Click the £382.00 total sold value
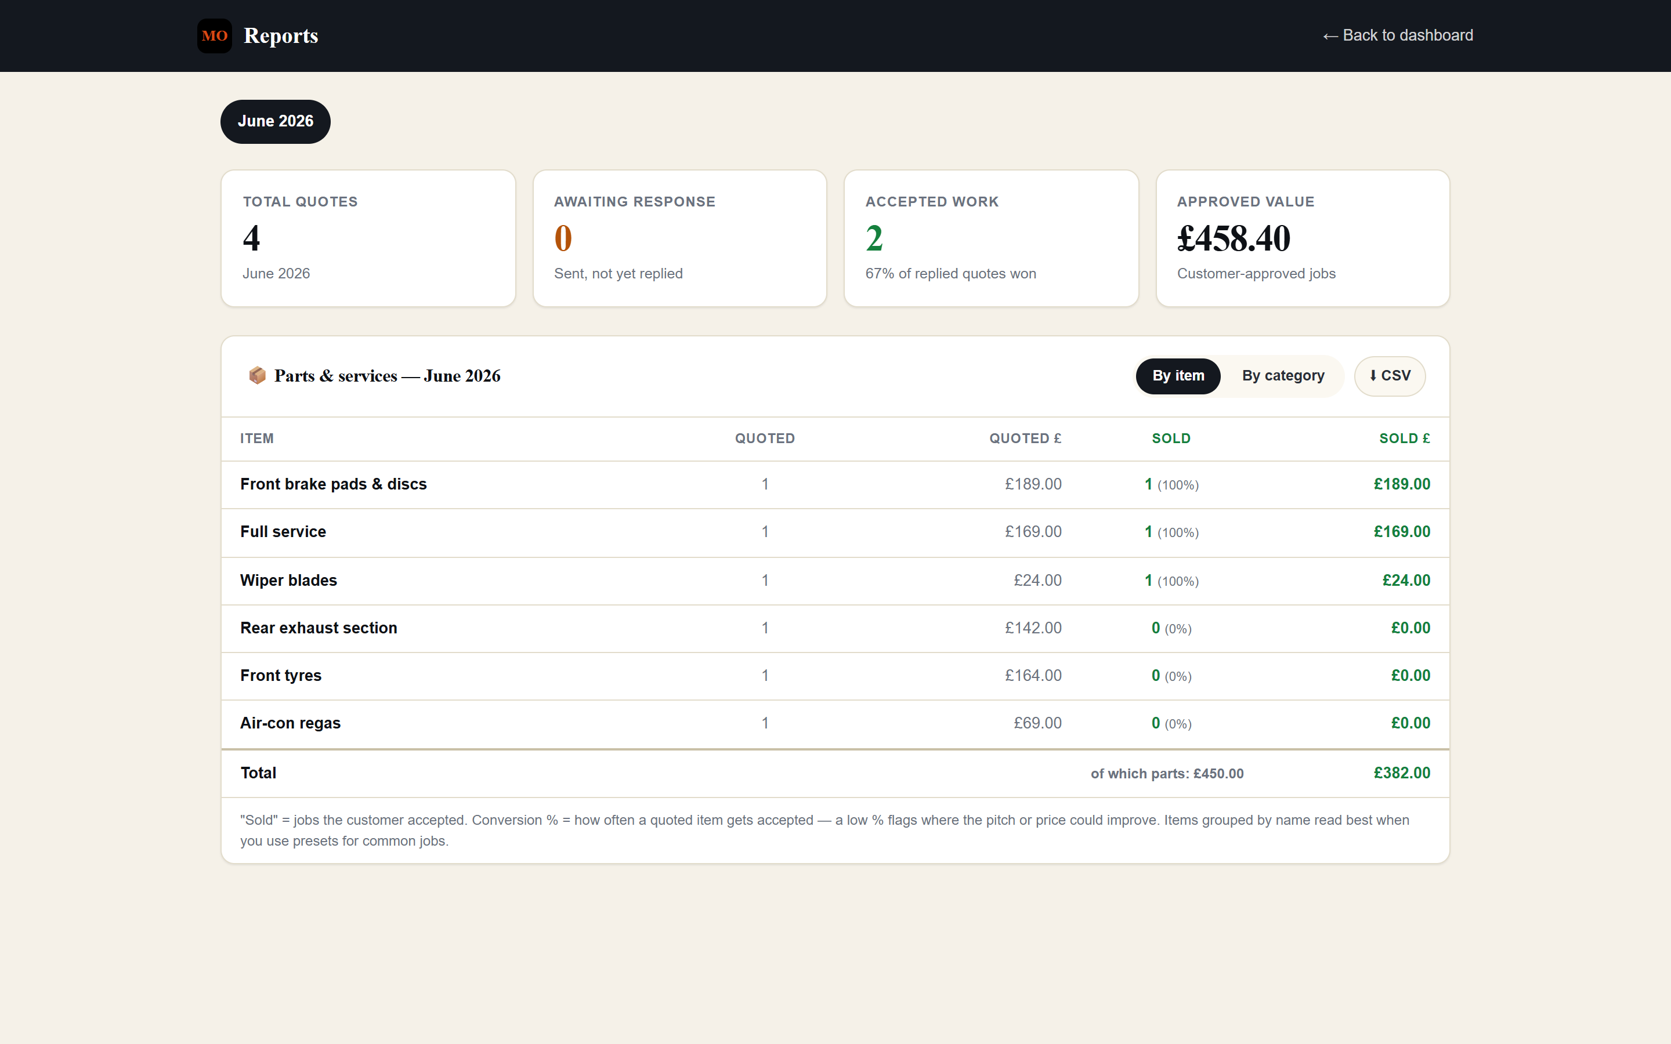This screenshot has width=1671, height=1044. 1402,773
